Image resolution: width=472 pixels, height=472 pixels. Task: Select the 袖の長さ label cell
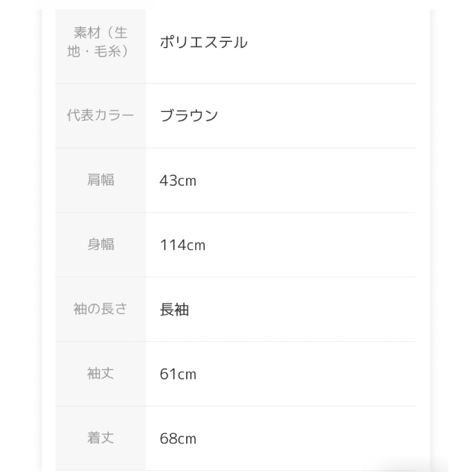click(101, 309)
